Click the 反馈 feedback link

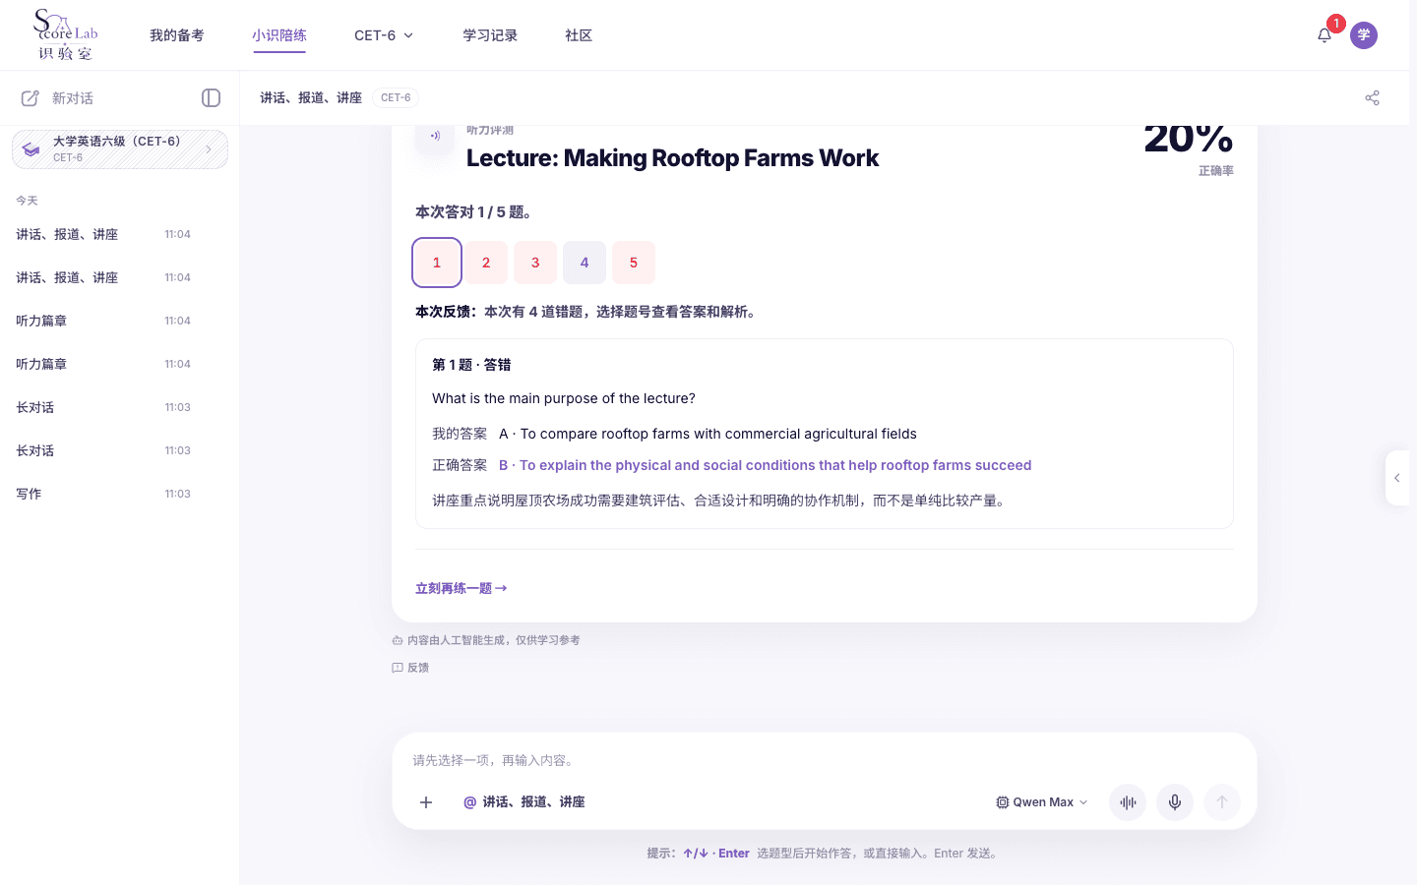[x=410, y=668]
